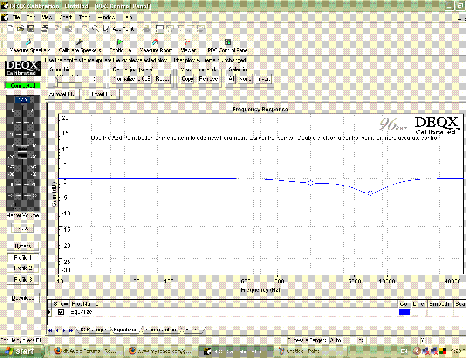
Task: Click the Autoset EQ button
Action: [62, 94]
